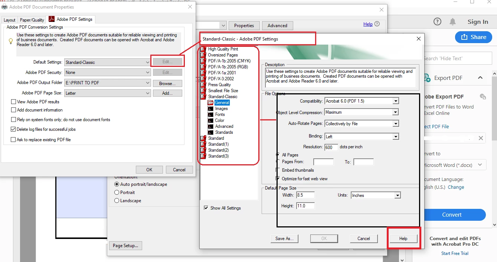This screenshot has height=262, width=497.
Task: Choose the PDF/A-1b:2005 (RGB) preset icon
Action: (203, 67)
